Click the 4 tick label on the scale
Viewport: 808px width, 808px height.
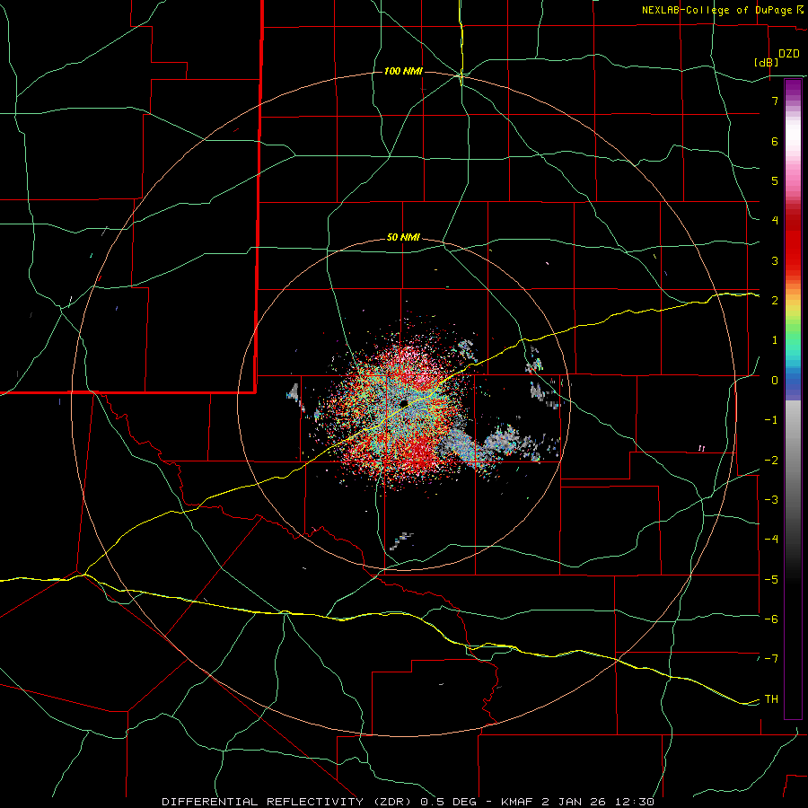pyautogui.click(x=775, y=220)
